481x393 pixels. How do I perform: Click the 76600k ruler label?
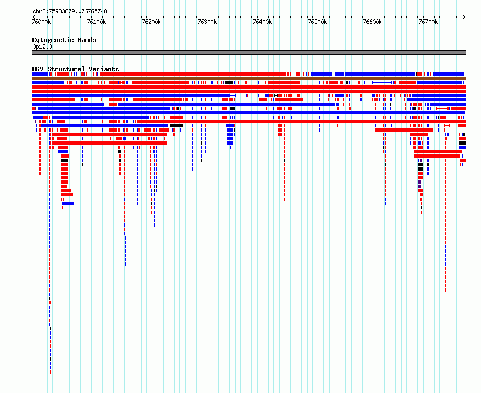[373, 22]
